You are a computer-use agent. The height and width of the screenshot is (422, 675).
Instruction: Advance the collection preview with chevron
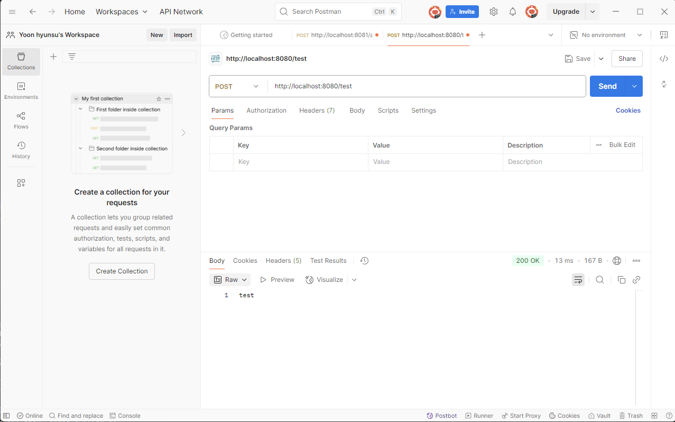183,133
